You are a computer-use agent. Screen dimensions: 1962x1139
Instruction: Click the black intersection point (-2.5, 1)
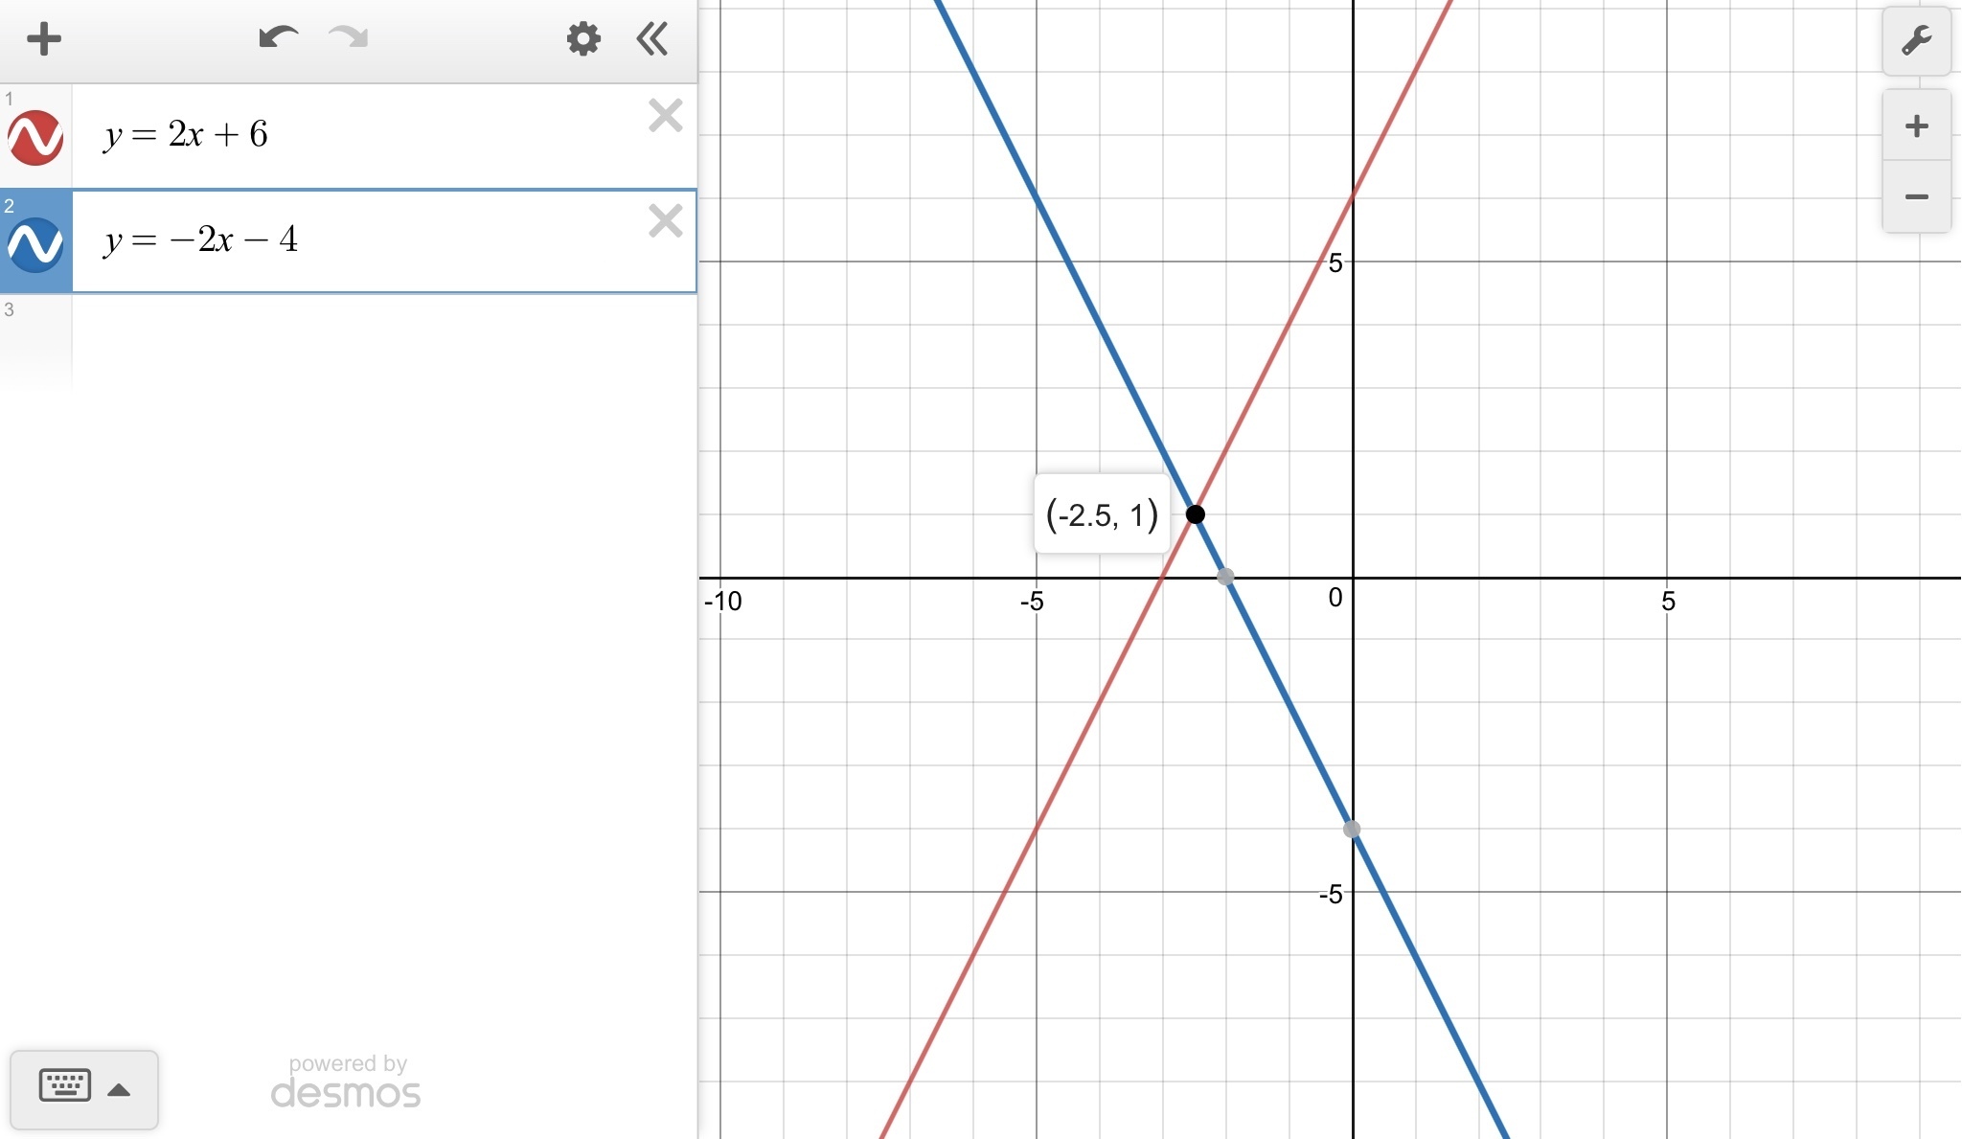coord(1195,514)
